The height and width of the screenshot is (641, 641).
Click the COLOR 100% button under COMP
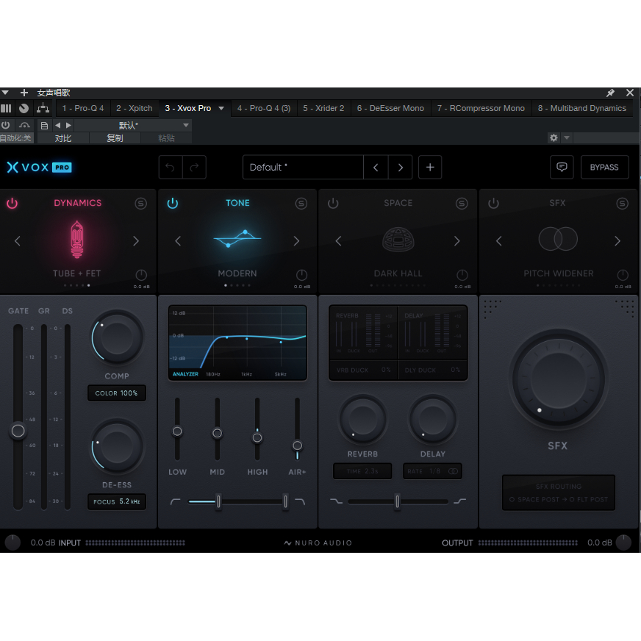click(x=116, y=393)
